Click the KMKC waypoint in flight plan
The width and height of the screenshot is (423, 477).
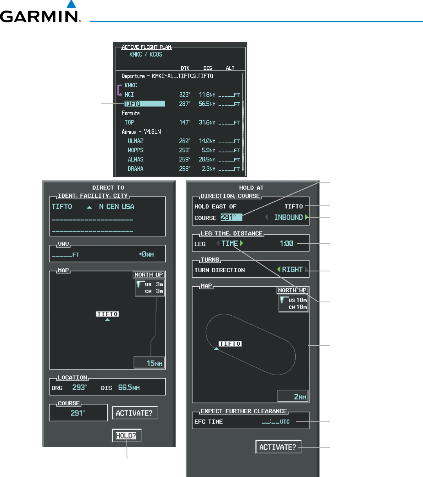pos(131,85)
